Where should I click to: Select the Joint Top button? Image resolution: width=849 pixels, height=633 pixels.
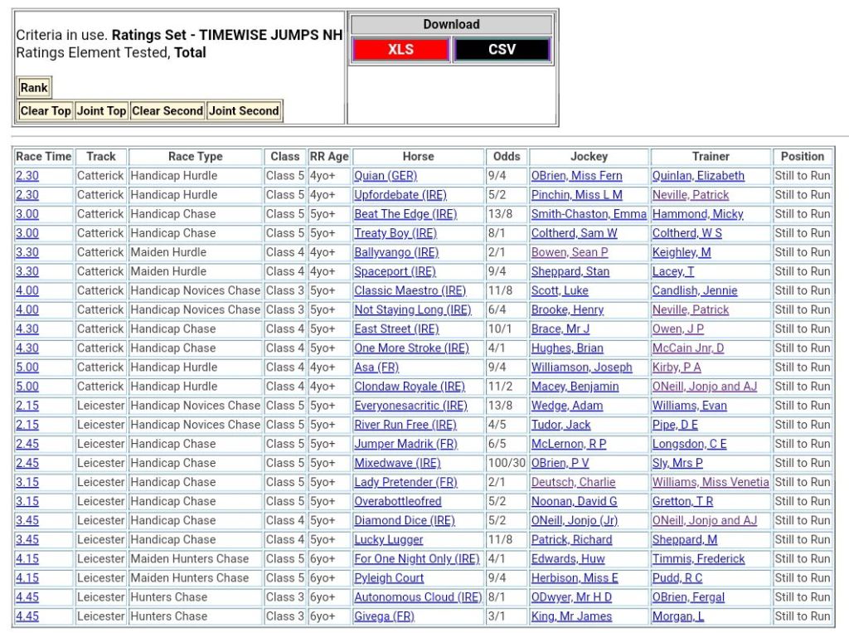pos(101,111)
